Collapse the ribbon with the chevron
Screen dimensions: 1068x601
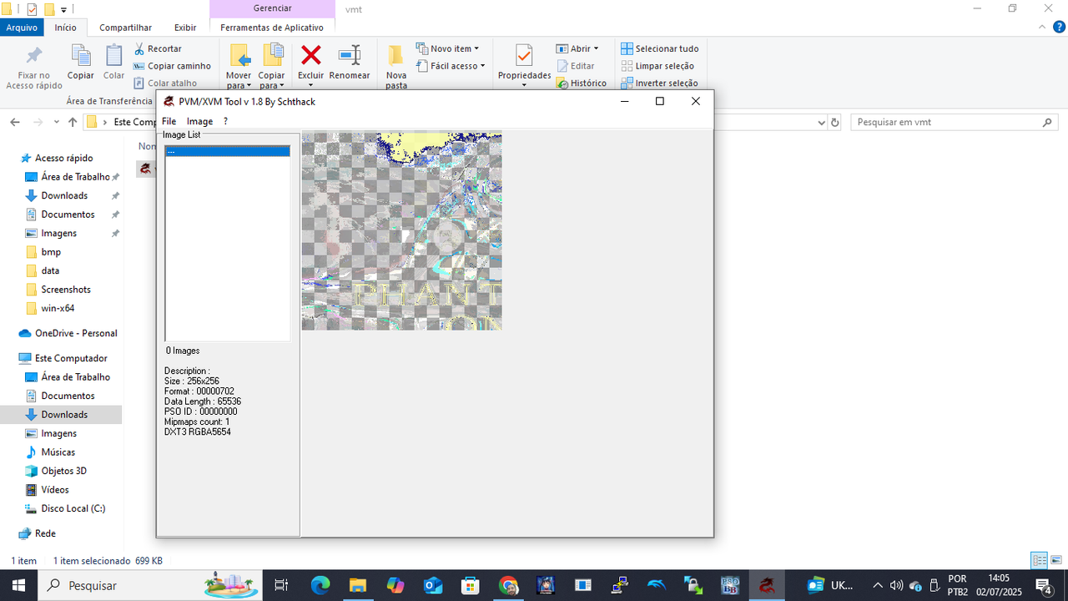pos(1042,28)
